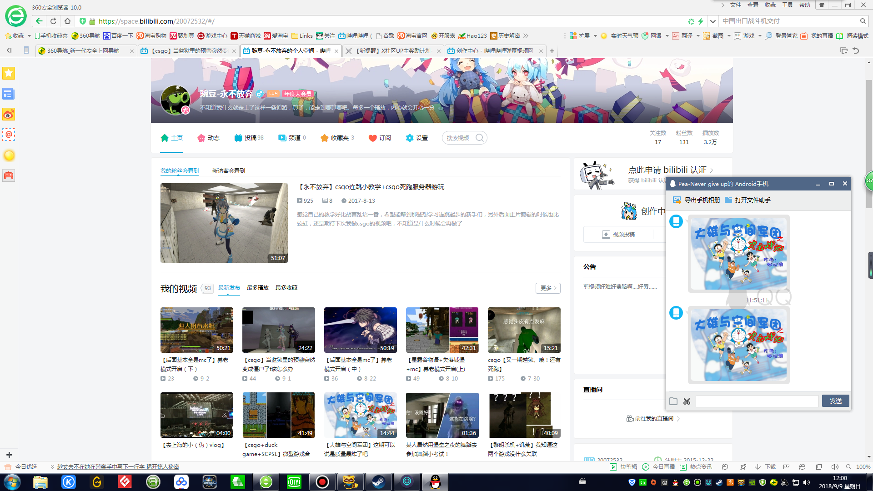Click the scissors screenshot icon above chat input

tap(687, 401)
